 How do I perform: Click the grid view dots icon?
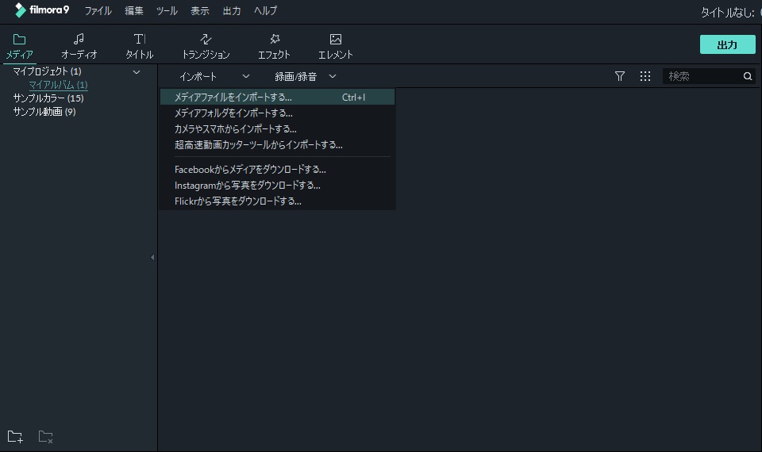click(x=645, y=76)
